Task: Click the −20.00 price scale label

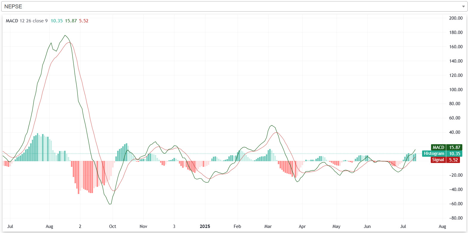Action: point(456,175)
